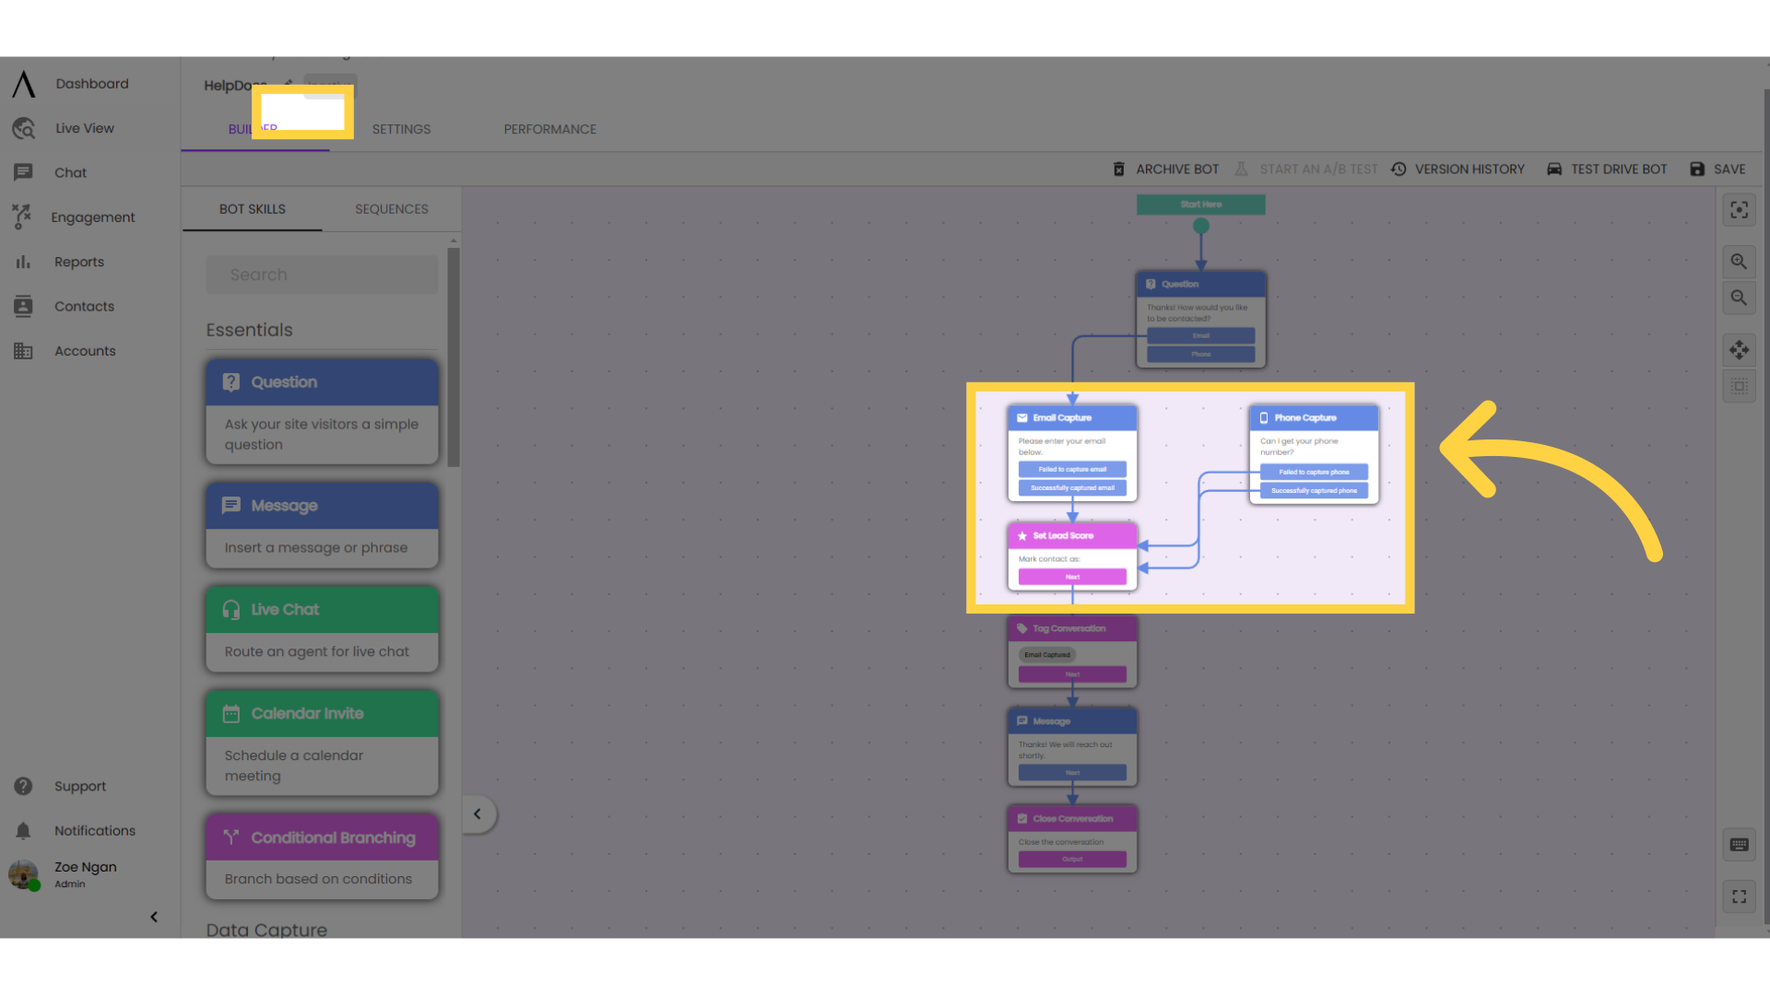Toggle collapse of left sidebar panel
The height and width of the screenshot is (995, 1770).
click(x=154, y=915)
